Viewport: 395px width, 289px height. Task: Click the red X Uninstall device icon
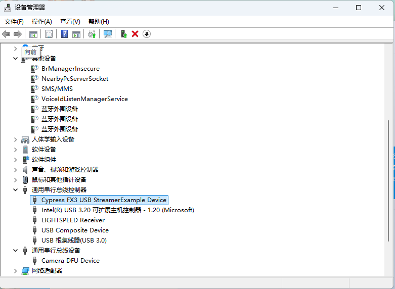point(135,34)
